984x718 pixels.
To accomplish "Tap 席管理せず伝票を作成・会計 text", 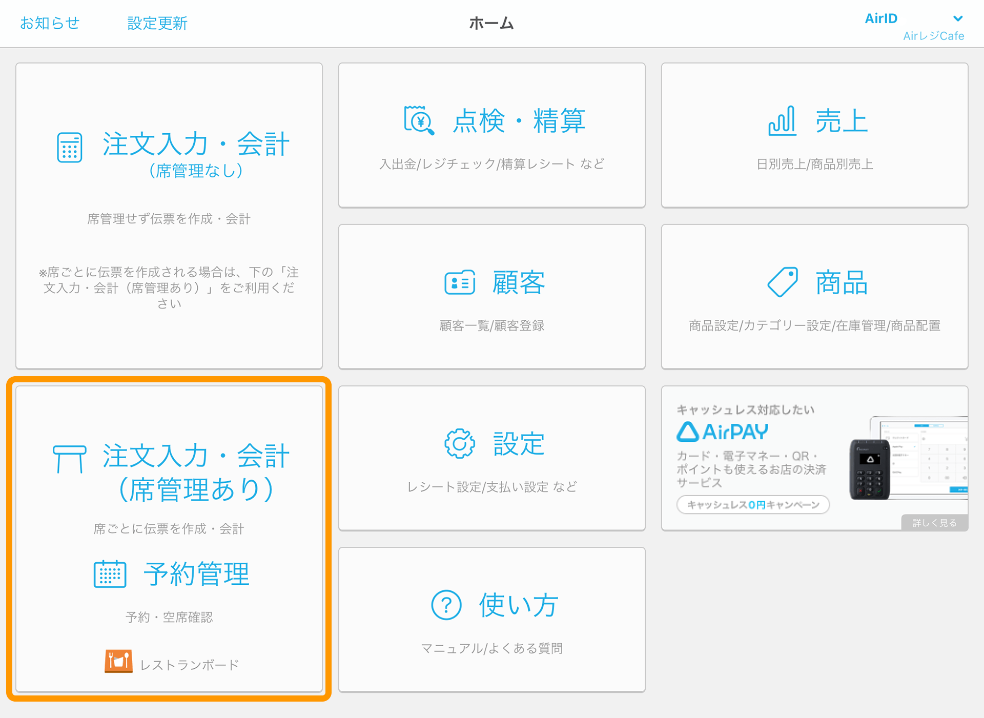I will tap(169, 219).
